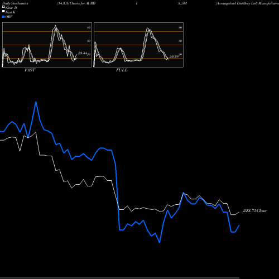Viewport: 279px width, 279px height.
Task: Click the '223.75Close' price label
Action: click(x=255, y=211)
